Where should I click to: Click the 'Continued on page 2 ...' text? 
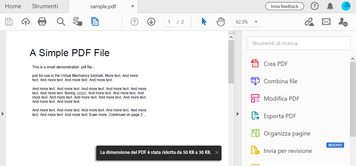(128, 115)
